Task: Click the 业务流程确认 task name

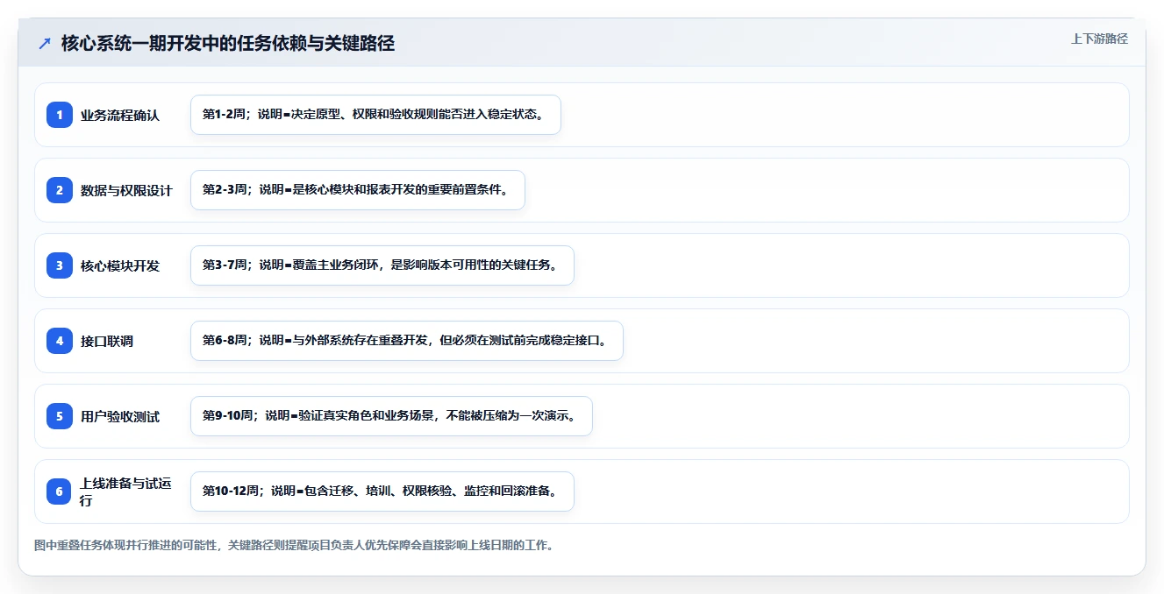Action: click(x=120, y=115)
